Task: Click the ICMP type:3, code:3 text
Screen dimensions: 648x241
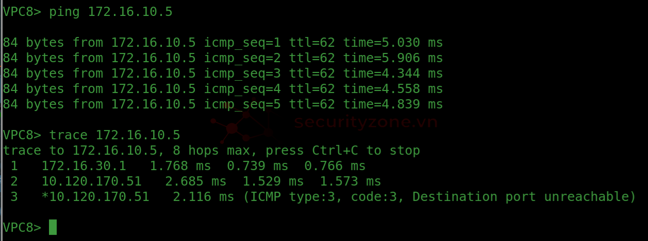Action: (324, 197)
